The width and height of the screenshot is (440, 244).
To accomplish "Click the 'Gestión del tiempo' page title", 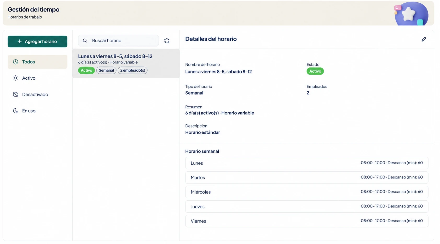I will pyautogui.click(x=33, y=9).
